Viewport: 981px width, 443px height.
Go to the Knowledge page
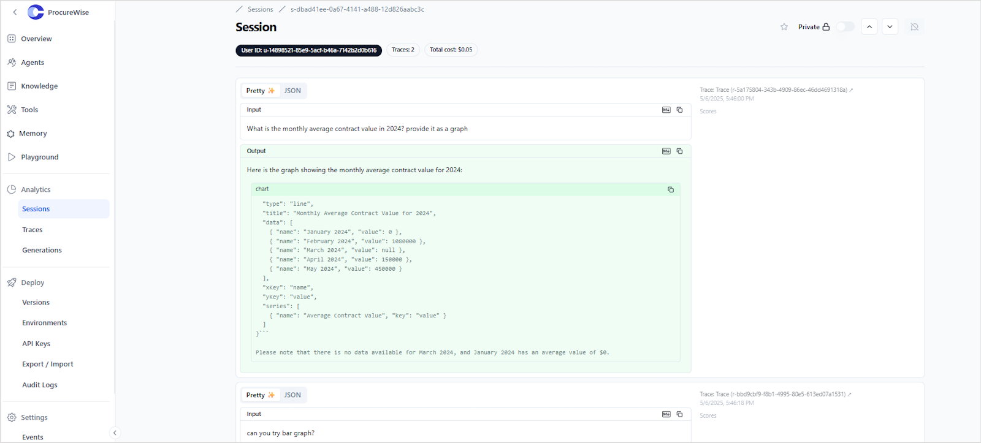tap(39, 86)
